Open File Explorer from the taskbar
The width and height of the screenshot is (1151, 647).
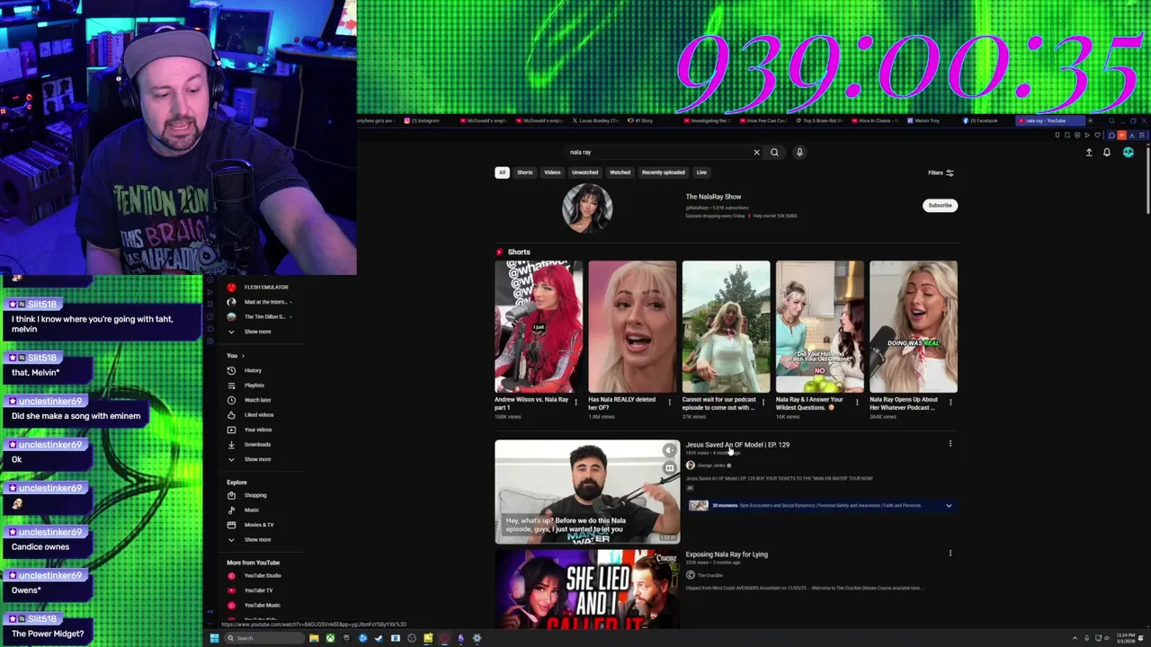(314, 638)
